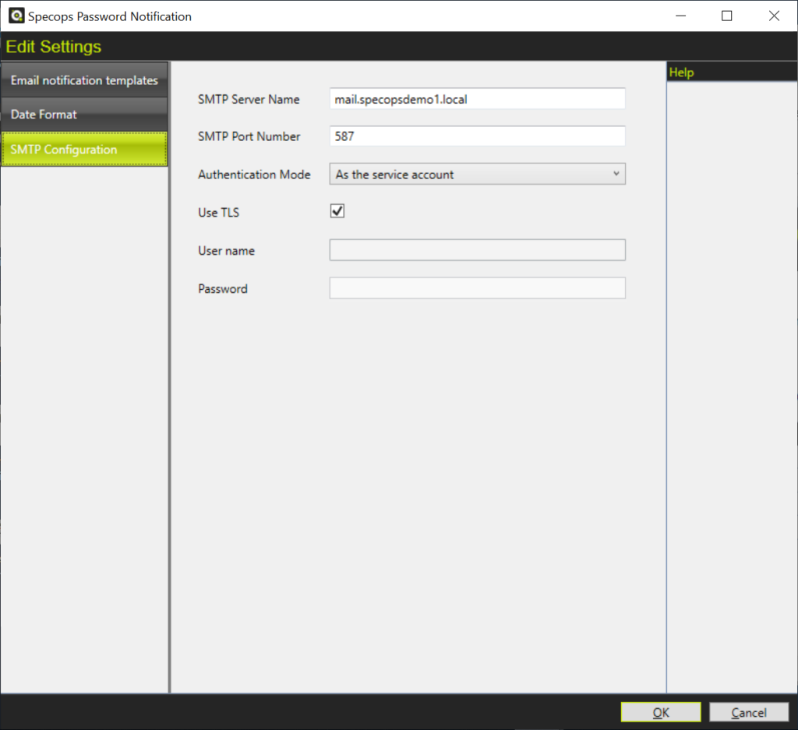Click the Cancel button
The height and width of the screenshot is (730, 798).
[749, 712]
